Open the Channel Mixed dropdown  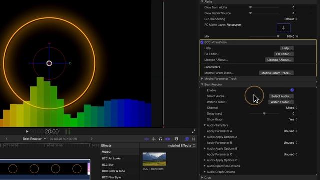pyautogui.click(x=292, y=108)
